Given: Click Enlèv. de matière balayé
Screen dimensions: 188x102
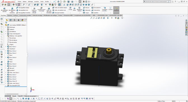Looking at the screenshot, I should point(60,8).
